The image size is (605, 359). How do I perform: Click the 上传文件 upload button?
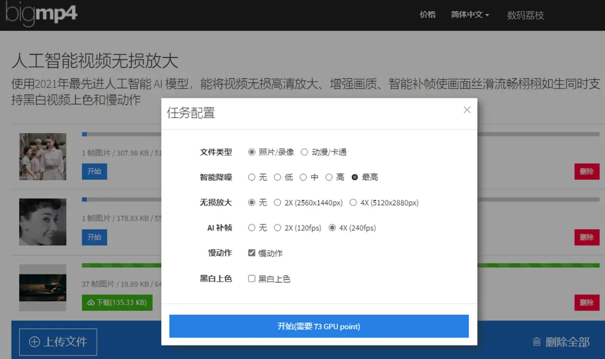pos(58,342)
